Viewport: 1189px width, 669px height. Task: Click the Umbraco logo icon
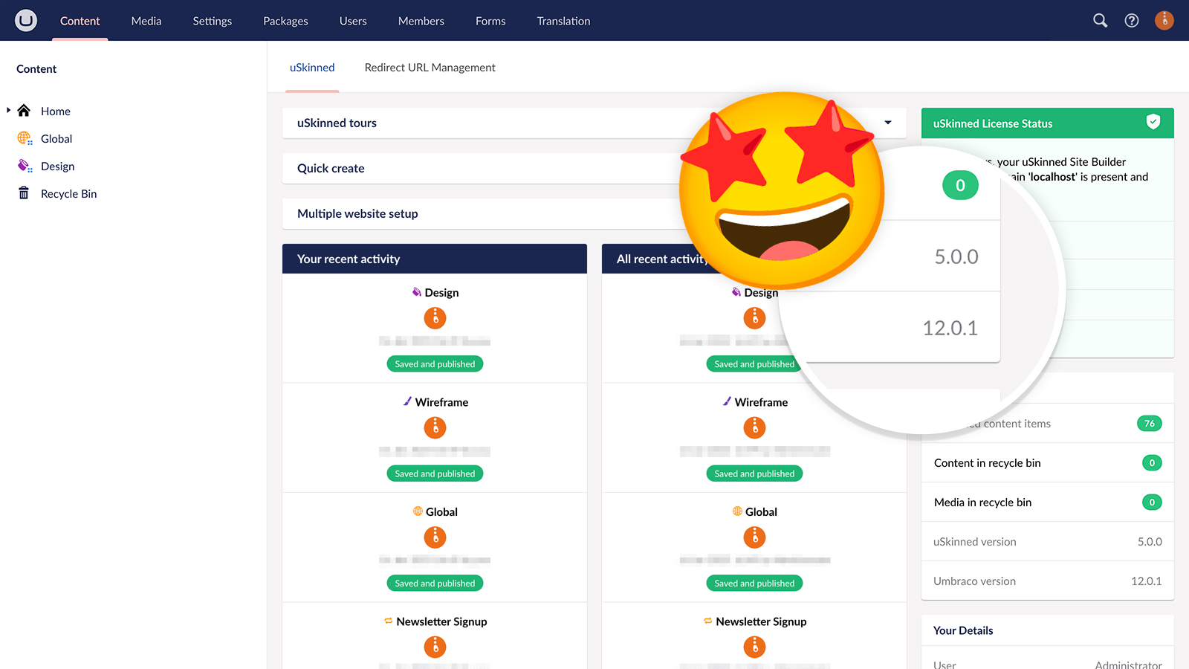point(26,20)
